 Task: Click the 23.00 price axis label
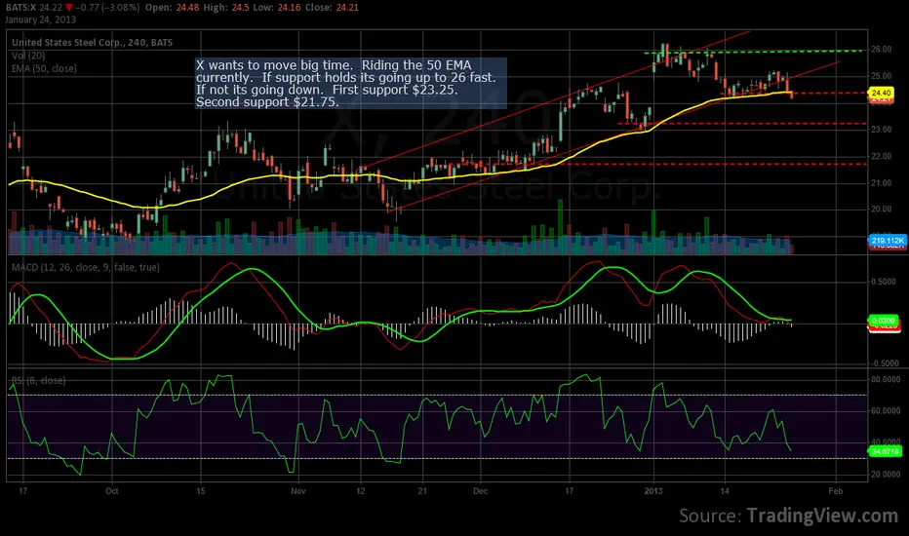[x=881, y=130]
